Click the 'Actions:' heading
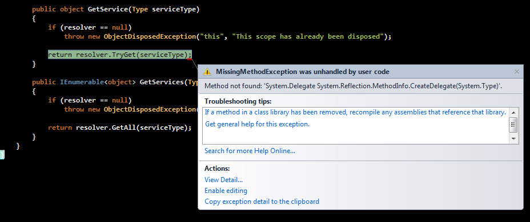 pyautogui.click(x=217, y=168)
